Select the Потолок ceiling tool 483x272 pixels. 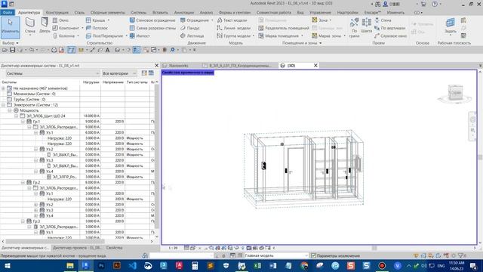click(x=97, y=28)
